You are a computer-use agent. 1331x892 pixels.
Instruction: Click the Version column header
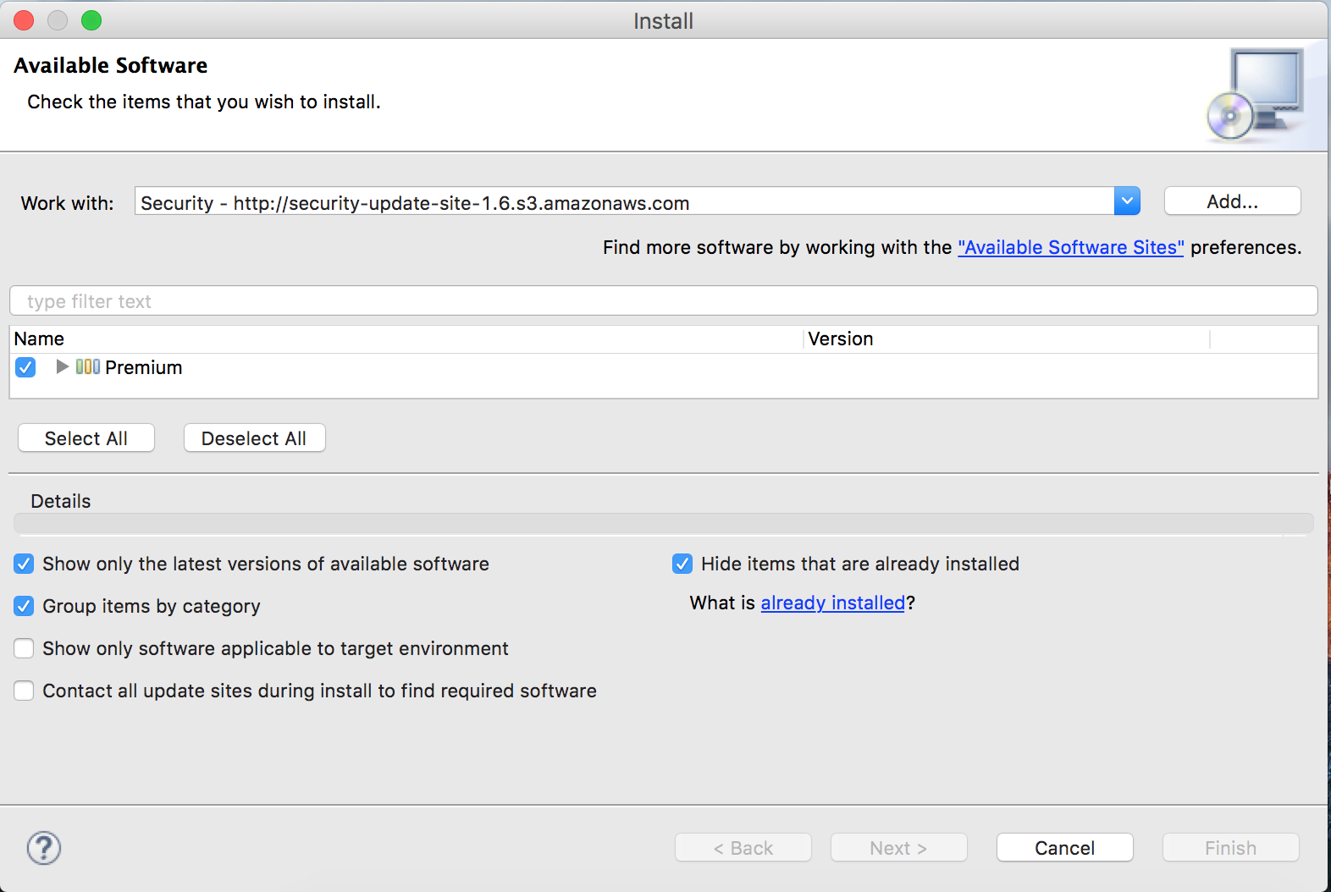[840, 339]
